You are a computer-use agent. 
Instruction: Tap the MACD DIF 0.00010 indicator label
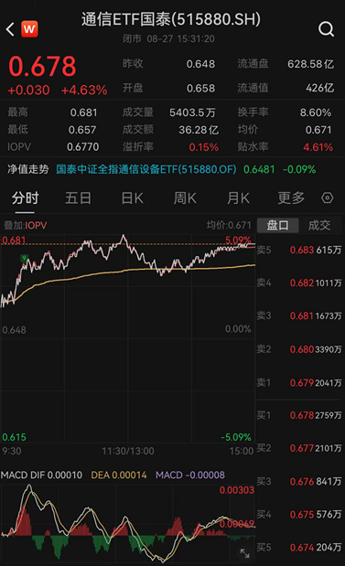click(41, 475)
